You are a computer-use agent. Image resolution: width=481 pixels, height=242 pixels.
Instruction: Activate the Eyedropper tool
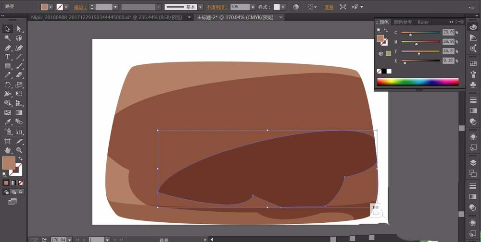(x=8, y=122)
